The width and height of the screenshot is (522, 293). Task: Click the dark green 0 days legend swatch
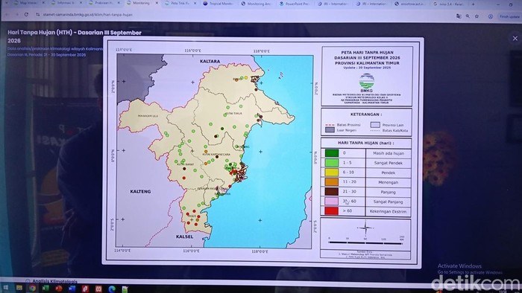coord(332,153)
